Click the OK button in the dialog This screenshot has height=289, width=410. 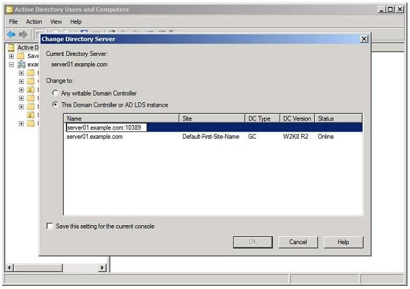tap(253, 242)
